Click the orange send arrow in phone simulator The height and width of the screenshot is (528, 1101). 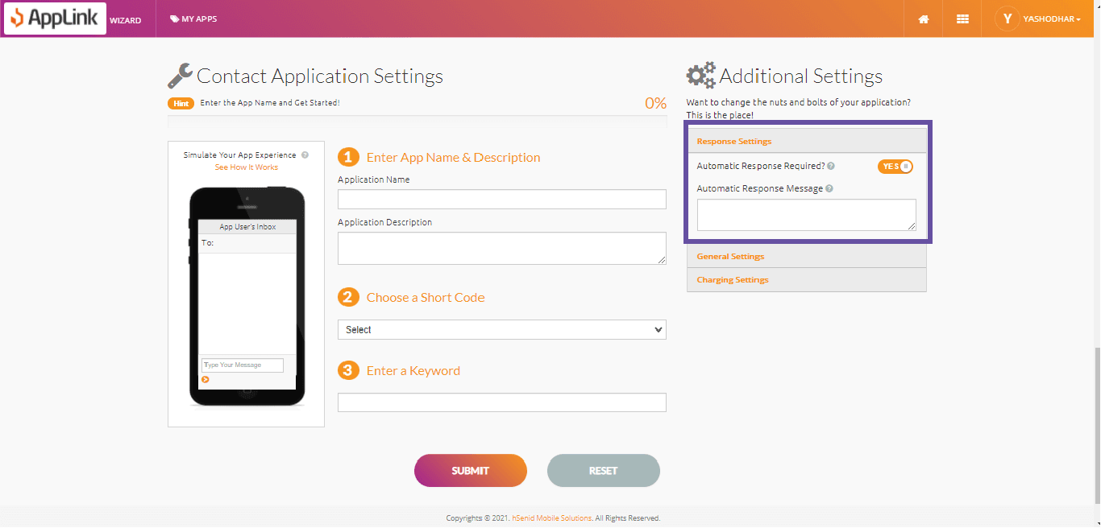[206, 379]
